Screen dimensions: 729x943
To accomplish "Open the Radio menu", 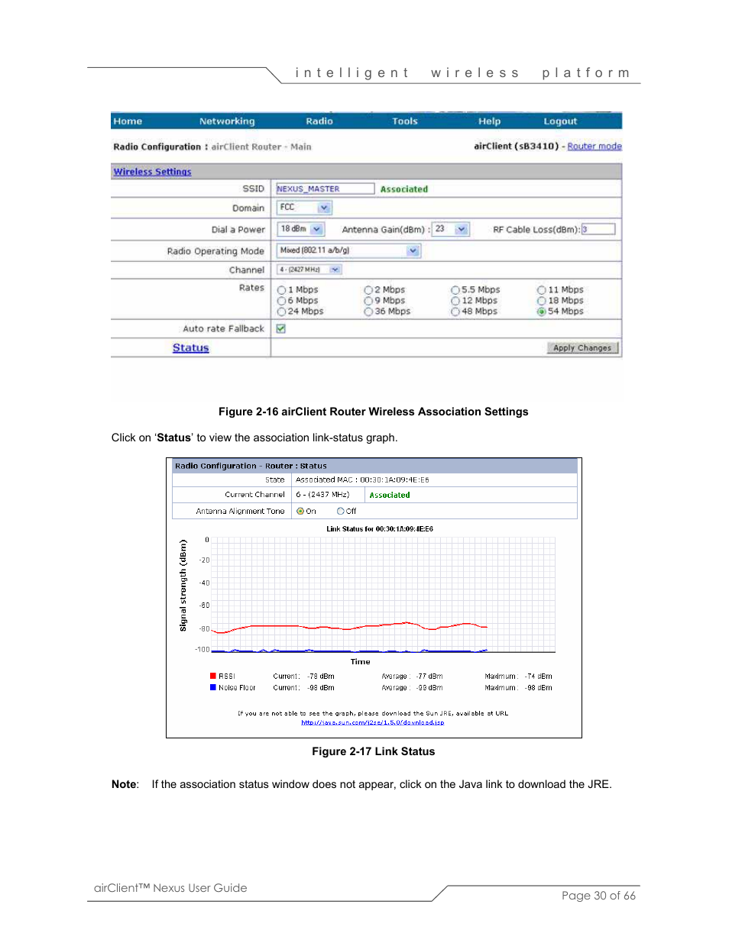I will tap(319, 121).
